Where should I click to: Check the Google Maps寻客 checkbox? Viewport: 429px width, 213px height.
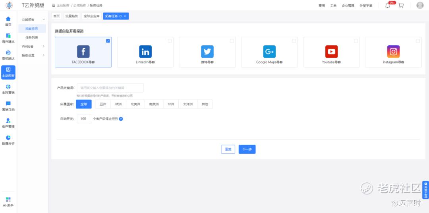[x=294, y=41]
